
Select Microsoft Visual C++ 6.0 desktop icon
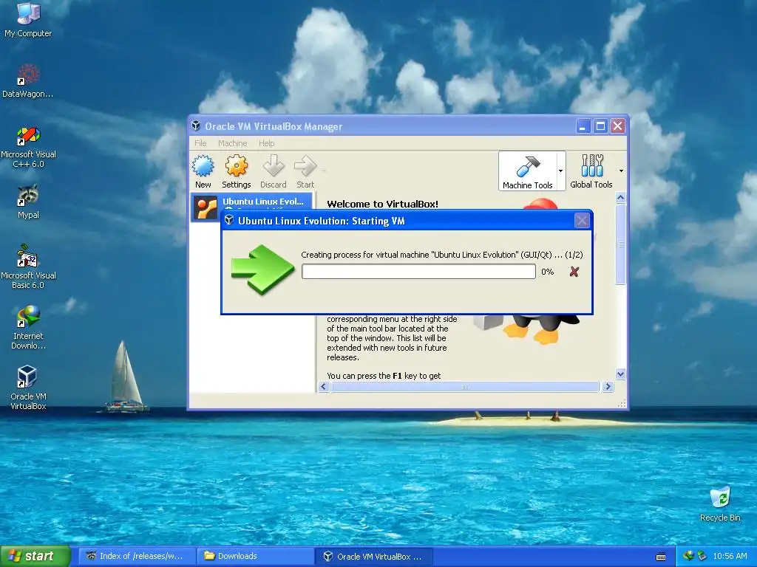point(28,147)
